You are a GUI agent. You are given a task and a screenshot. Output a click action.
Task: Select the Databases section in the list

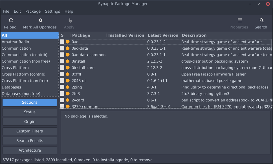click(x=11, y=87)
